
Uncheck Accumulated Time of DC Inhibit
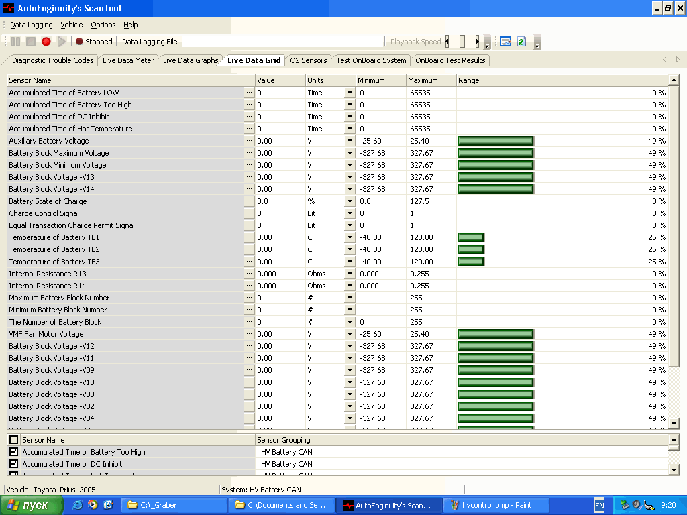tap(14, 464)
